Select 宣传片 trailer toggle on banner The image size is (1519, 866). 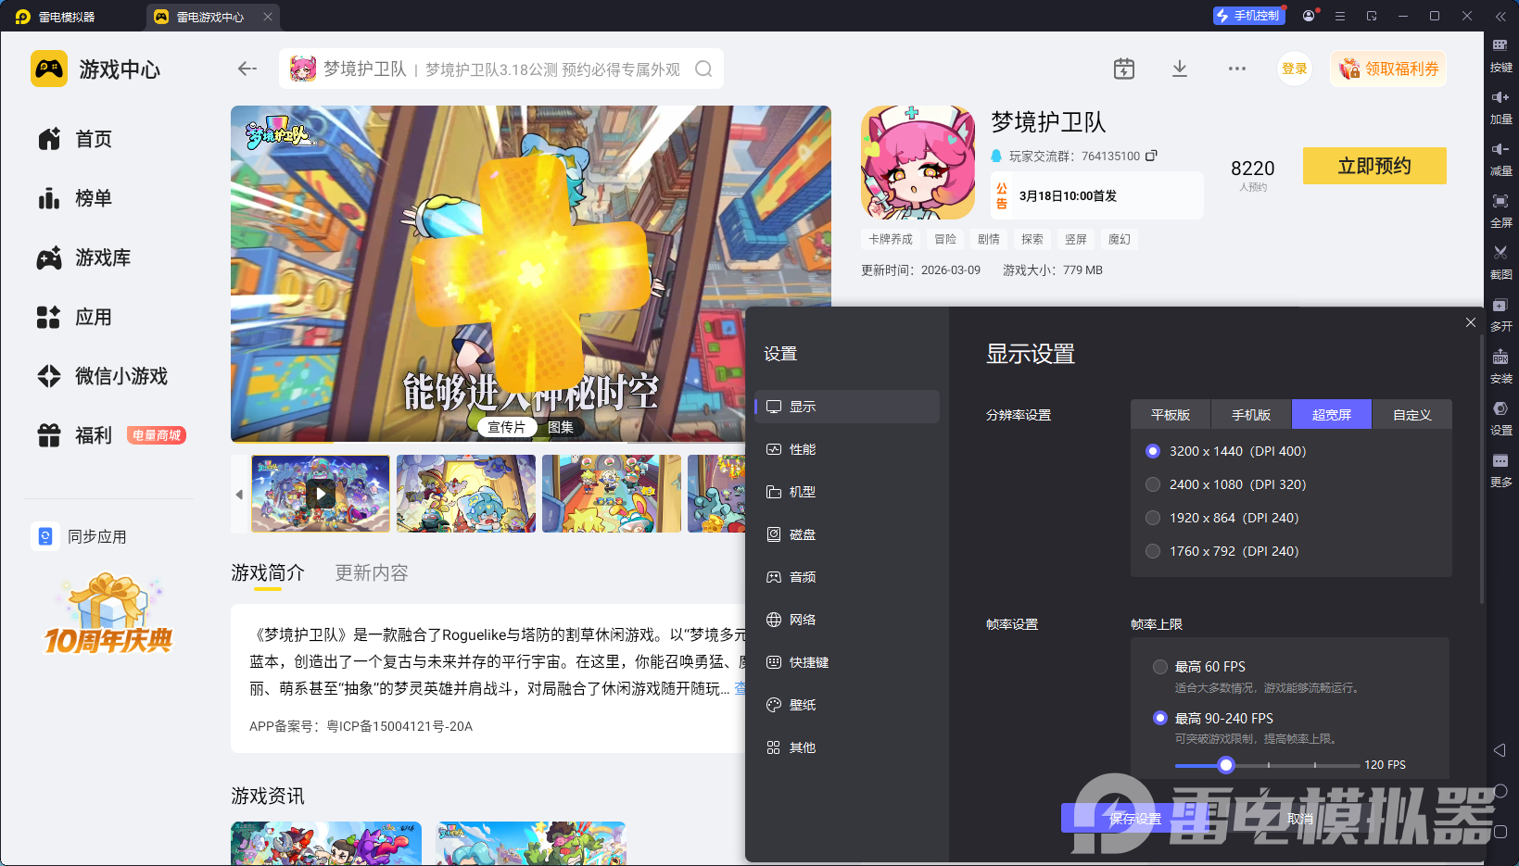[x=506, y=427]
